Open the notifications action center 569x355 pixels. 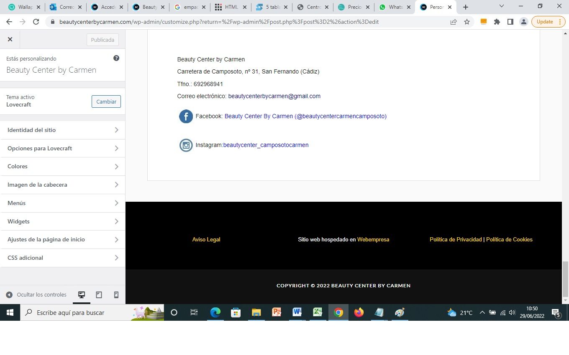pyautogui.click(x=556, y=313)
